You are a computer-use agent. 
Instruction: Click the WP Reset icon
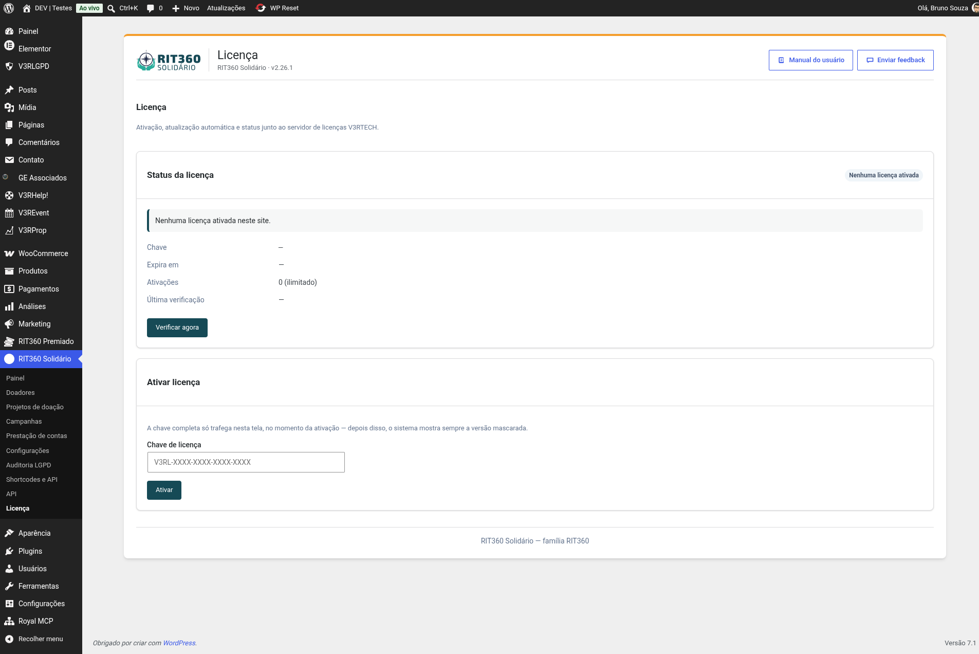[261, 8]
